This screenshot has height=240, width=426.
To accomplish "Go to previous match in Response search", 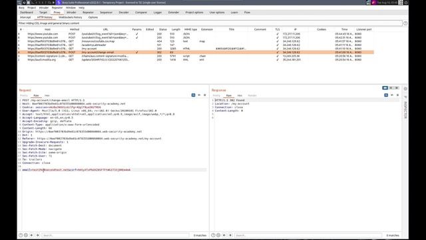I will (224, 235).
